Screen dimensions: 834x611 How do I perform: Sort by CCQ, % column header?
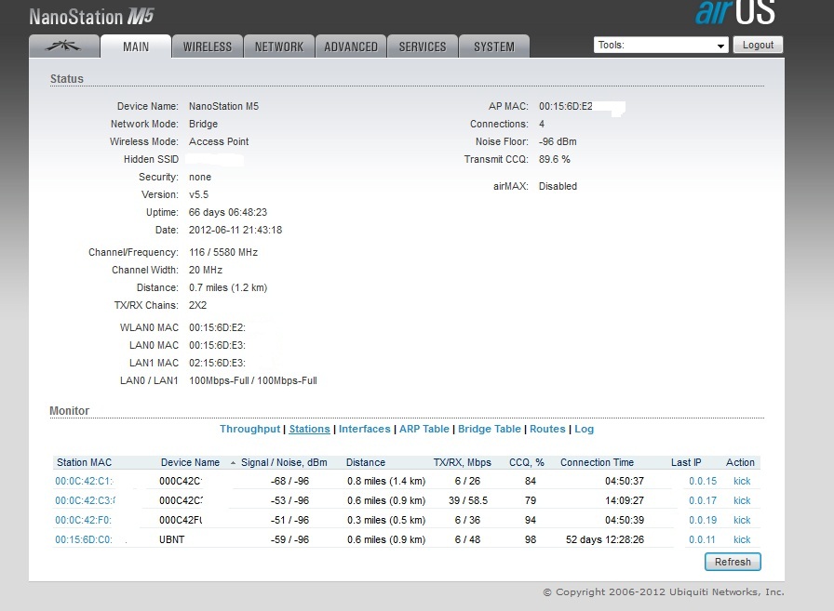pos(527,462)
